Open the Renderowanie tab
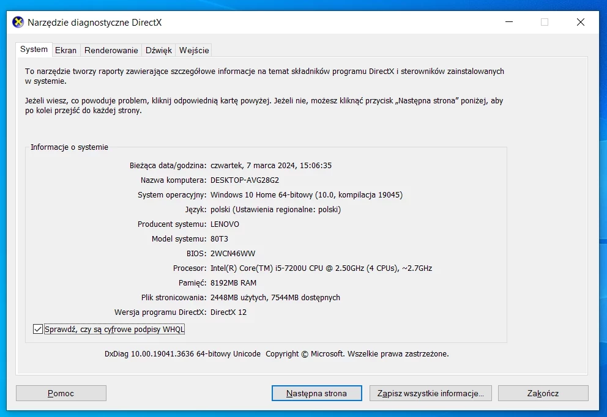Viewport: 607px width, 417px height. (111, 50)
